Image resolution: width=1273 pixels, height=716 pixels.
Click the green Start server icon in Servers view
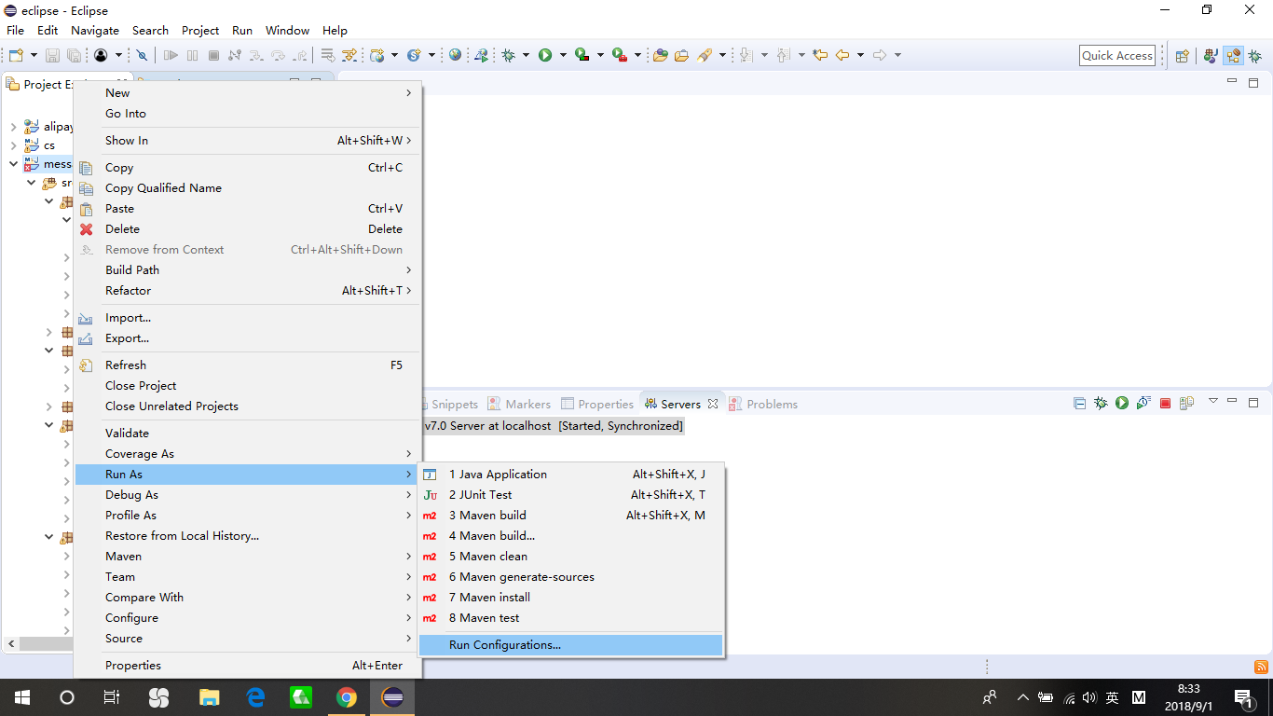click(x=1122, y=404)
